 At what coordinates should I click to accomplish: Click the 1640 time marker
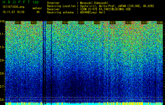[x=160, y=23]
